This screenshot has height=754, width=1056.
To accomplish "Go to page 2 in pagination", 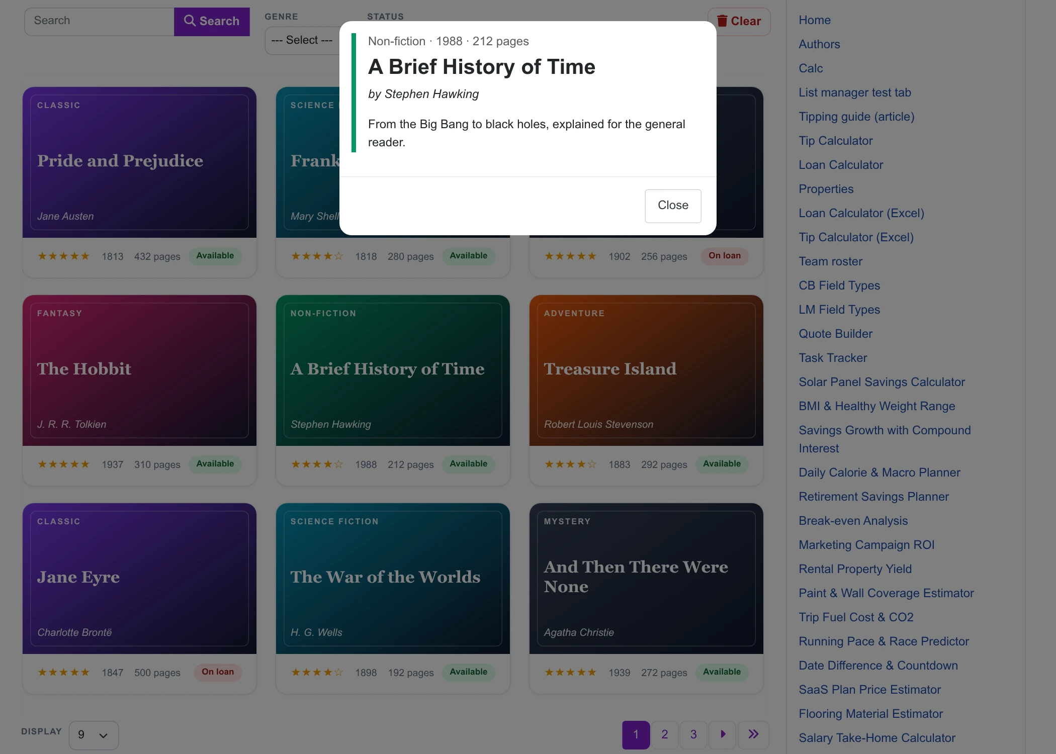I will click(x=665, y=734).
